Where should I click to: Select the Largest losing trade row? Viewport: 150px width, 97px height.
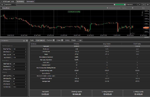point(90,79)
